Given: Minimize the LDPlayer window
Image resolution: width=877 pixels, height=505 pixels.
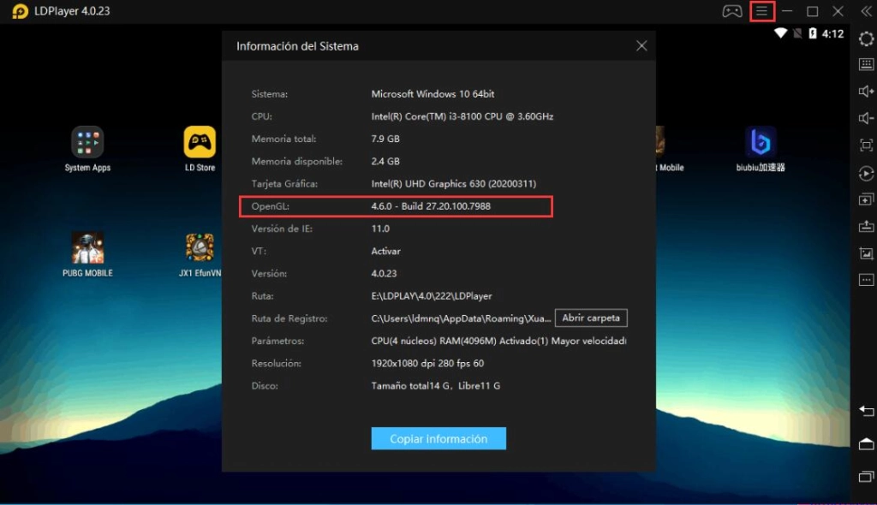Looking at the screenshot, I should (787, 10).
